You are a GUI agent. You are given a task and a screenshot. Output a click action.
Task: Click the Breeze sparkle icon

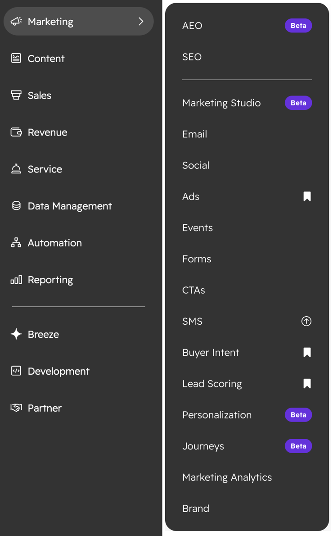click(x=16, y=334)
